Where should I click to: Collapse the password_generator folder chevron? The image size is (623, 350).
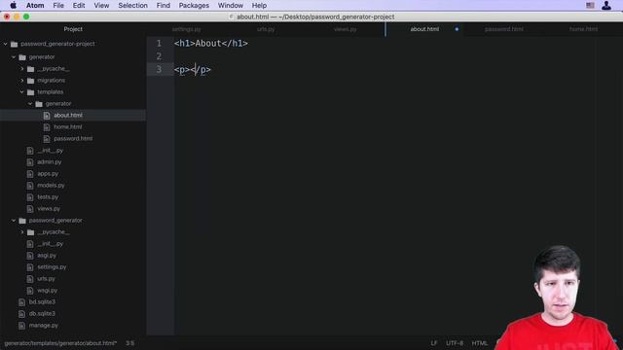point(14,221)
